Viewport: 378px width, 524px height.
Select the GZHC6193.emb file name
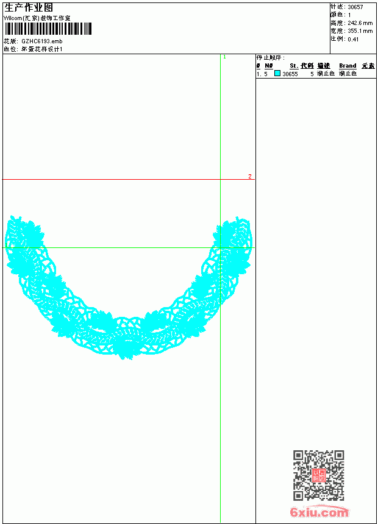pyautogui.click(x=42, y=41)
